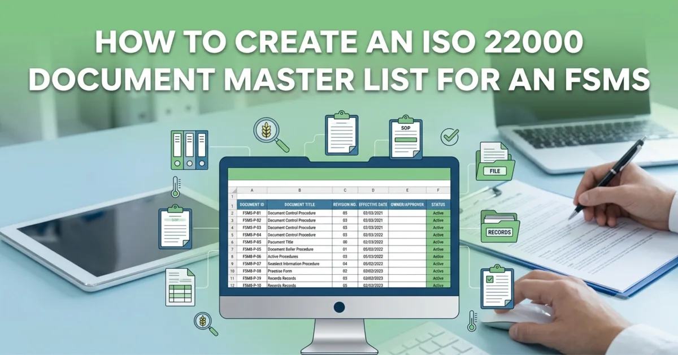Image resolution: width=678 pixels, height=355 pixels.
Task: Click revision number "00" cell
Action: (x=345, y=242)
